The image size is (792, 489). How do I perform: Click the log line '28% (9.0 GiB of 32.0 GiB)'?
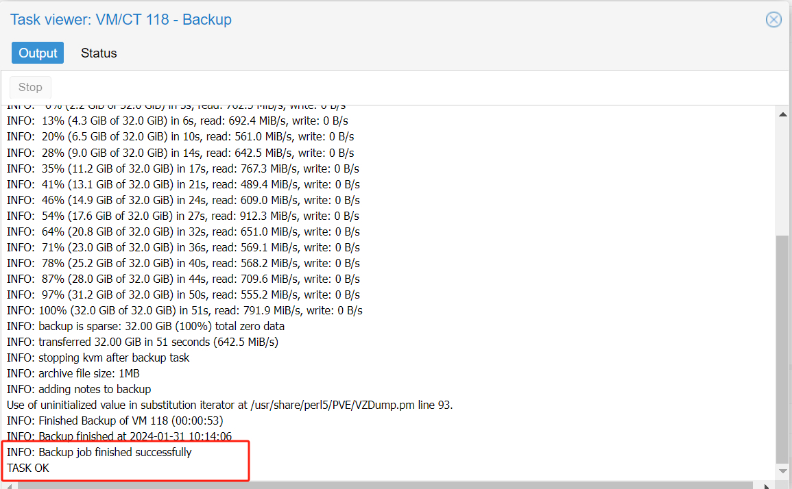[x=180, y=153]
